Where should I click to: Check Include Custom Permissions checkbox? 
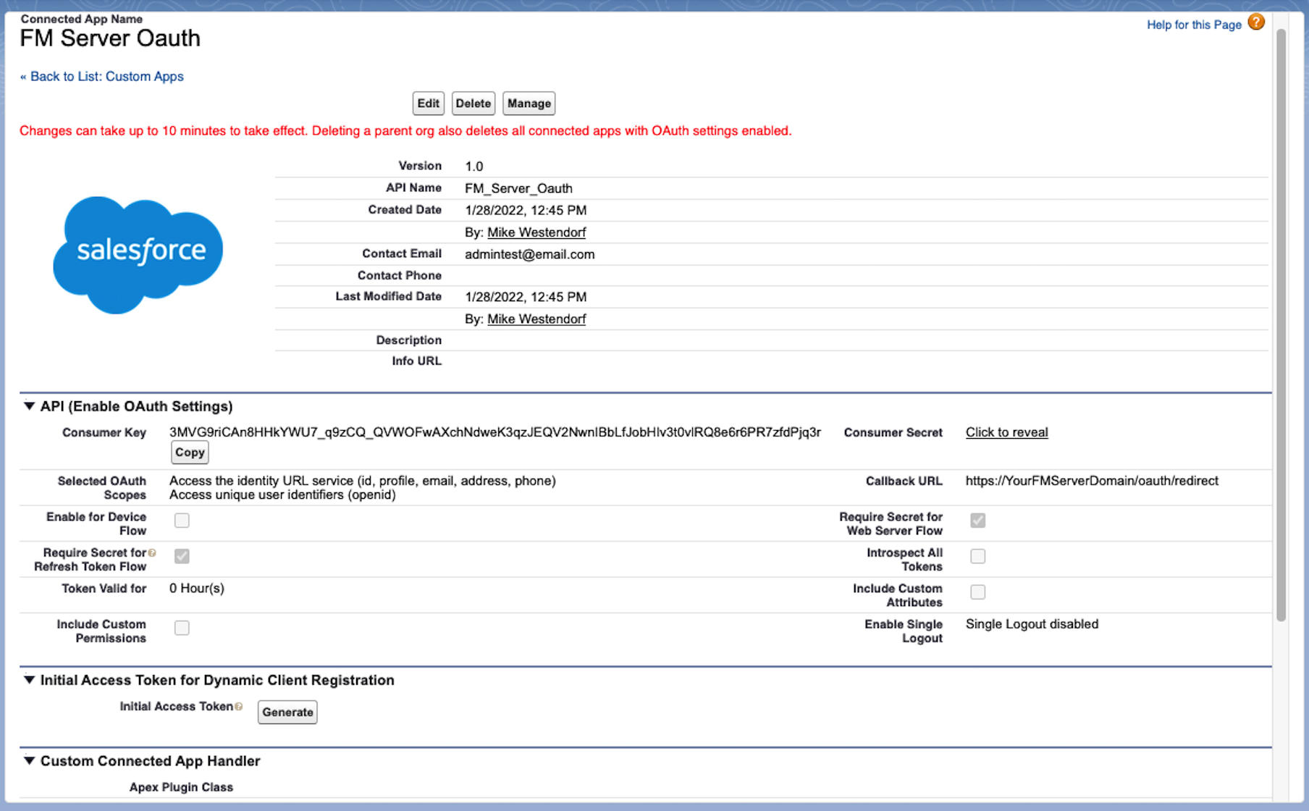[x=182, y=628]
